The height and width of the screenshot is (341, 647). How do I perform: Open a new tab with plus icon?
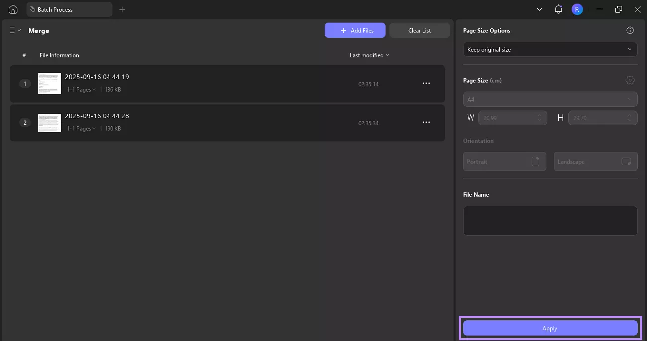tap(122, 9)
